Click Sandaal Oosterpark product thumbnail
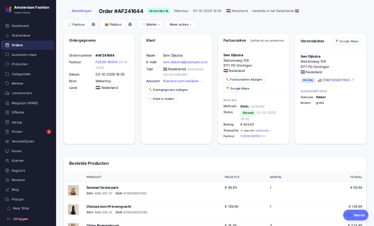This screenshot has height=226, width=374. 73,191
